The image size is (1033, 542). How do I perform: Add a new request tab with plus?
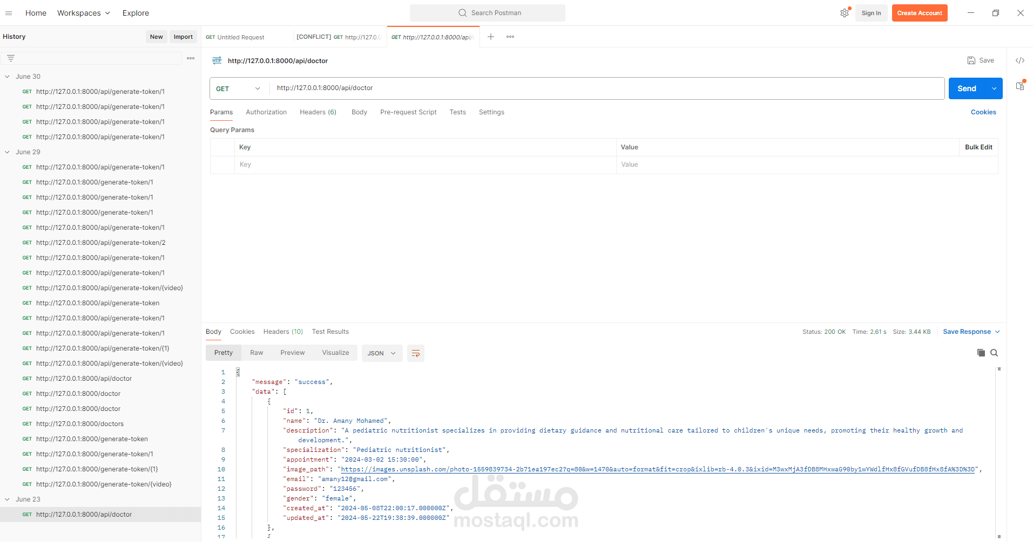490,37
